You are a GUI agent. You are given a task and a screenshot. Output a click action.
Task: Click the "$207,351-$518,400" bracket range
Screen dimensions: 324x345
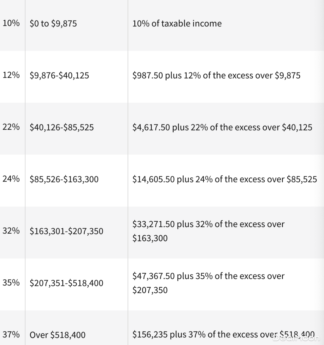click(67, 283)
